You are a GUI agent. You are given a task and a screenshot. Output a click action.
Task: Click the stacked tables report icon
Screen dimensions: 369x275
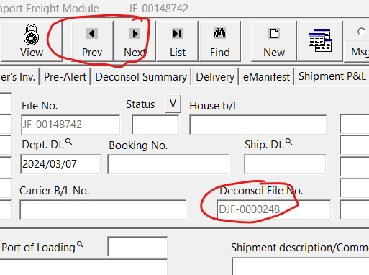[x=320, y=41]
